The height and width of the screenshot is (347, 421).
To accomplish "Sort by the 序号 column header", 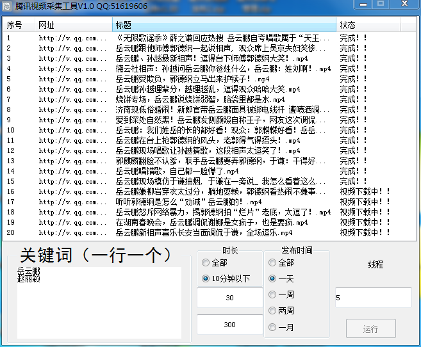I will [x=19, y=25].
